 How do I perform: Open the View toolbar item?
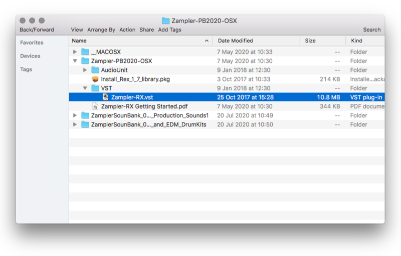pyautogui.click(x=77, y=29)
